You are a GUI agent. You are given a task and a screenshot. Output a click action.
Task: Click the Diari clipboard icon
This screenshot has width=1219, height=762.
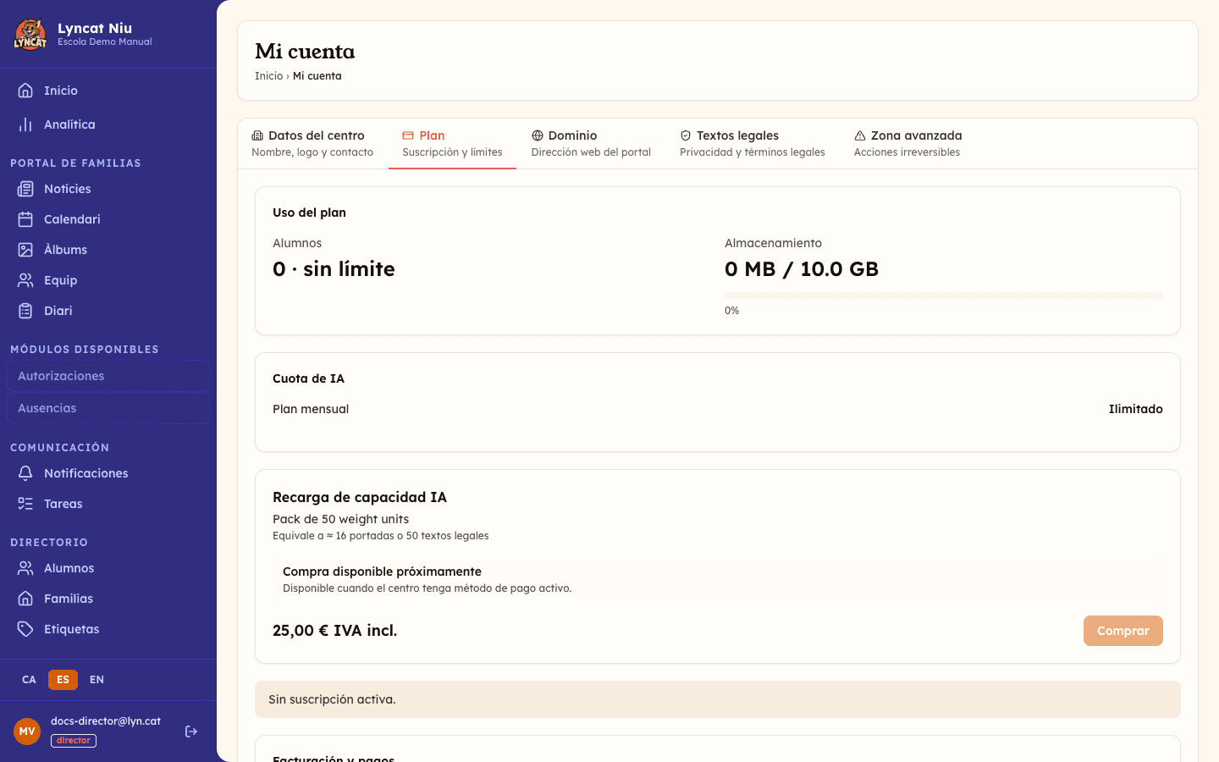[25, 311]
